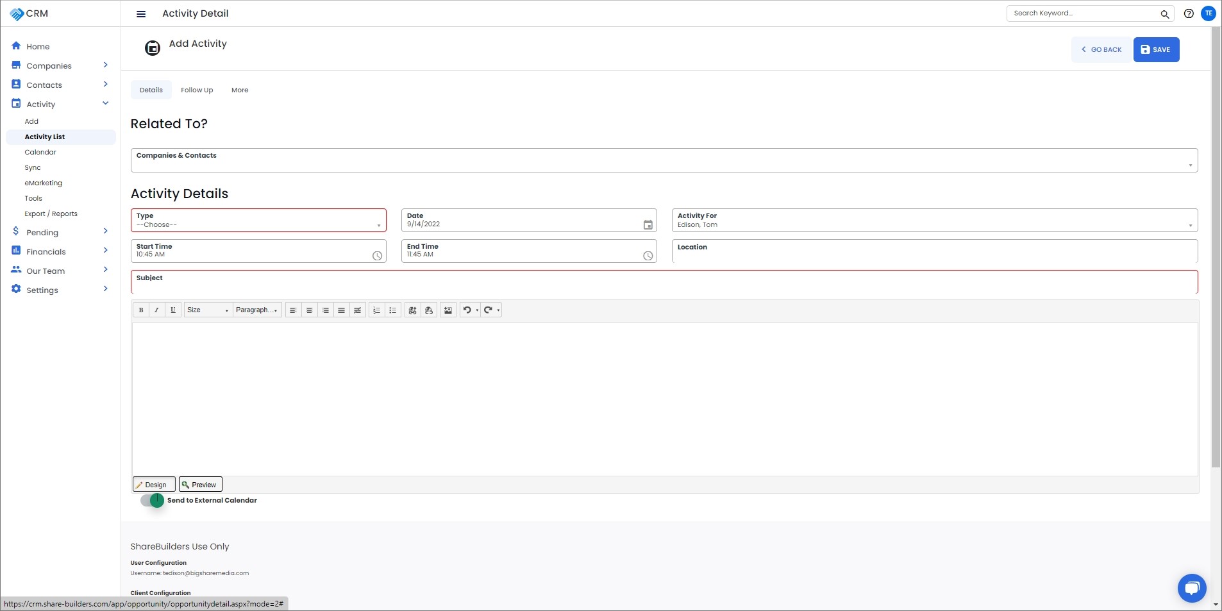Viewport: 1222px width, 611px height.
Task: Click the Save button
Action: [1156, 49]
